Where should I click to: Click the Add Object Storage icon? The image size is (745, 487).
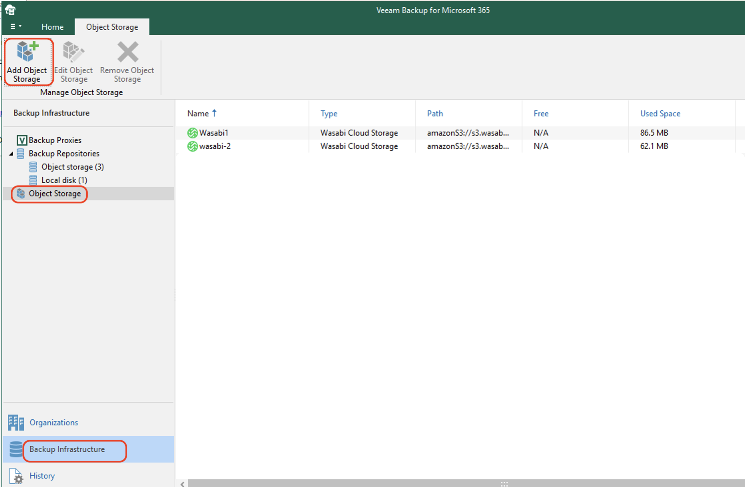27,52
